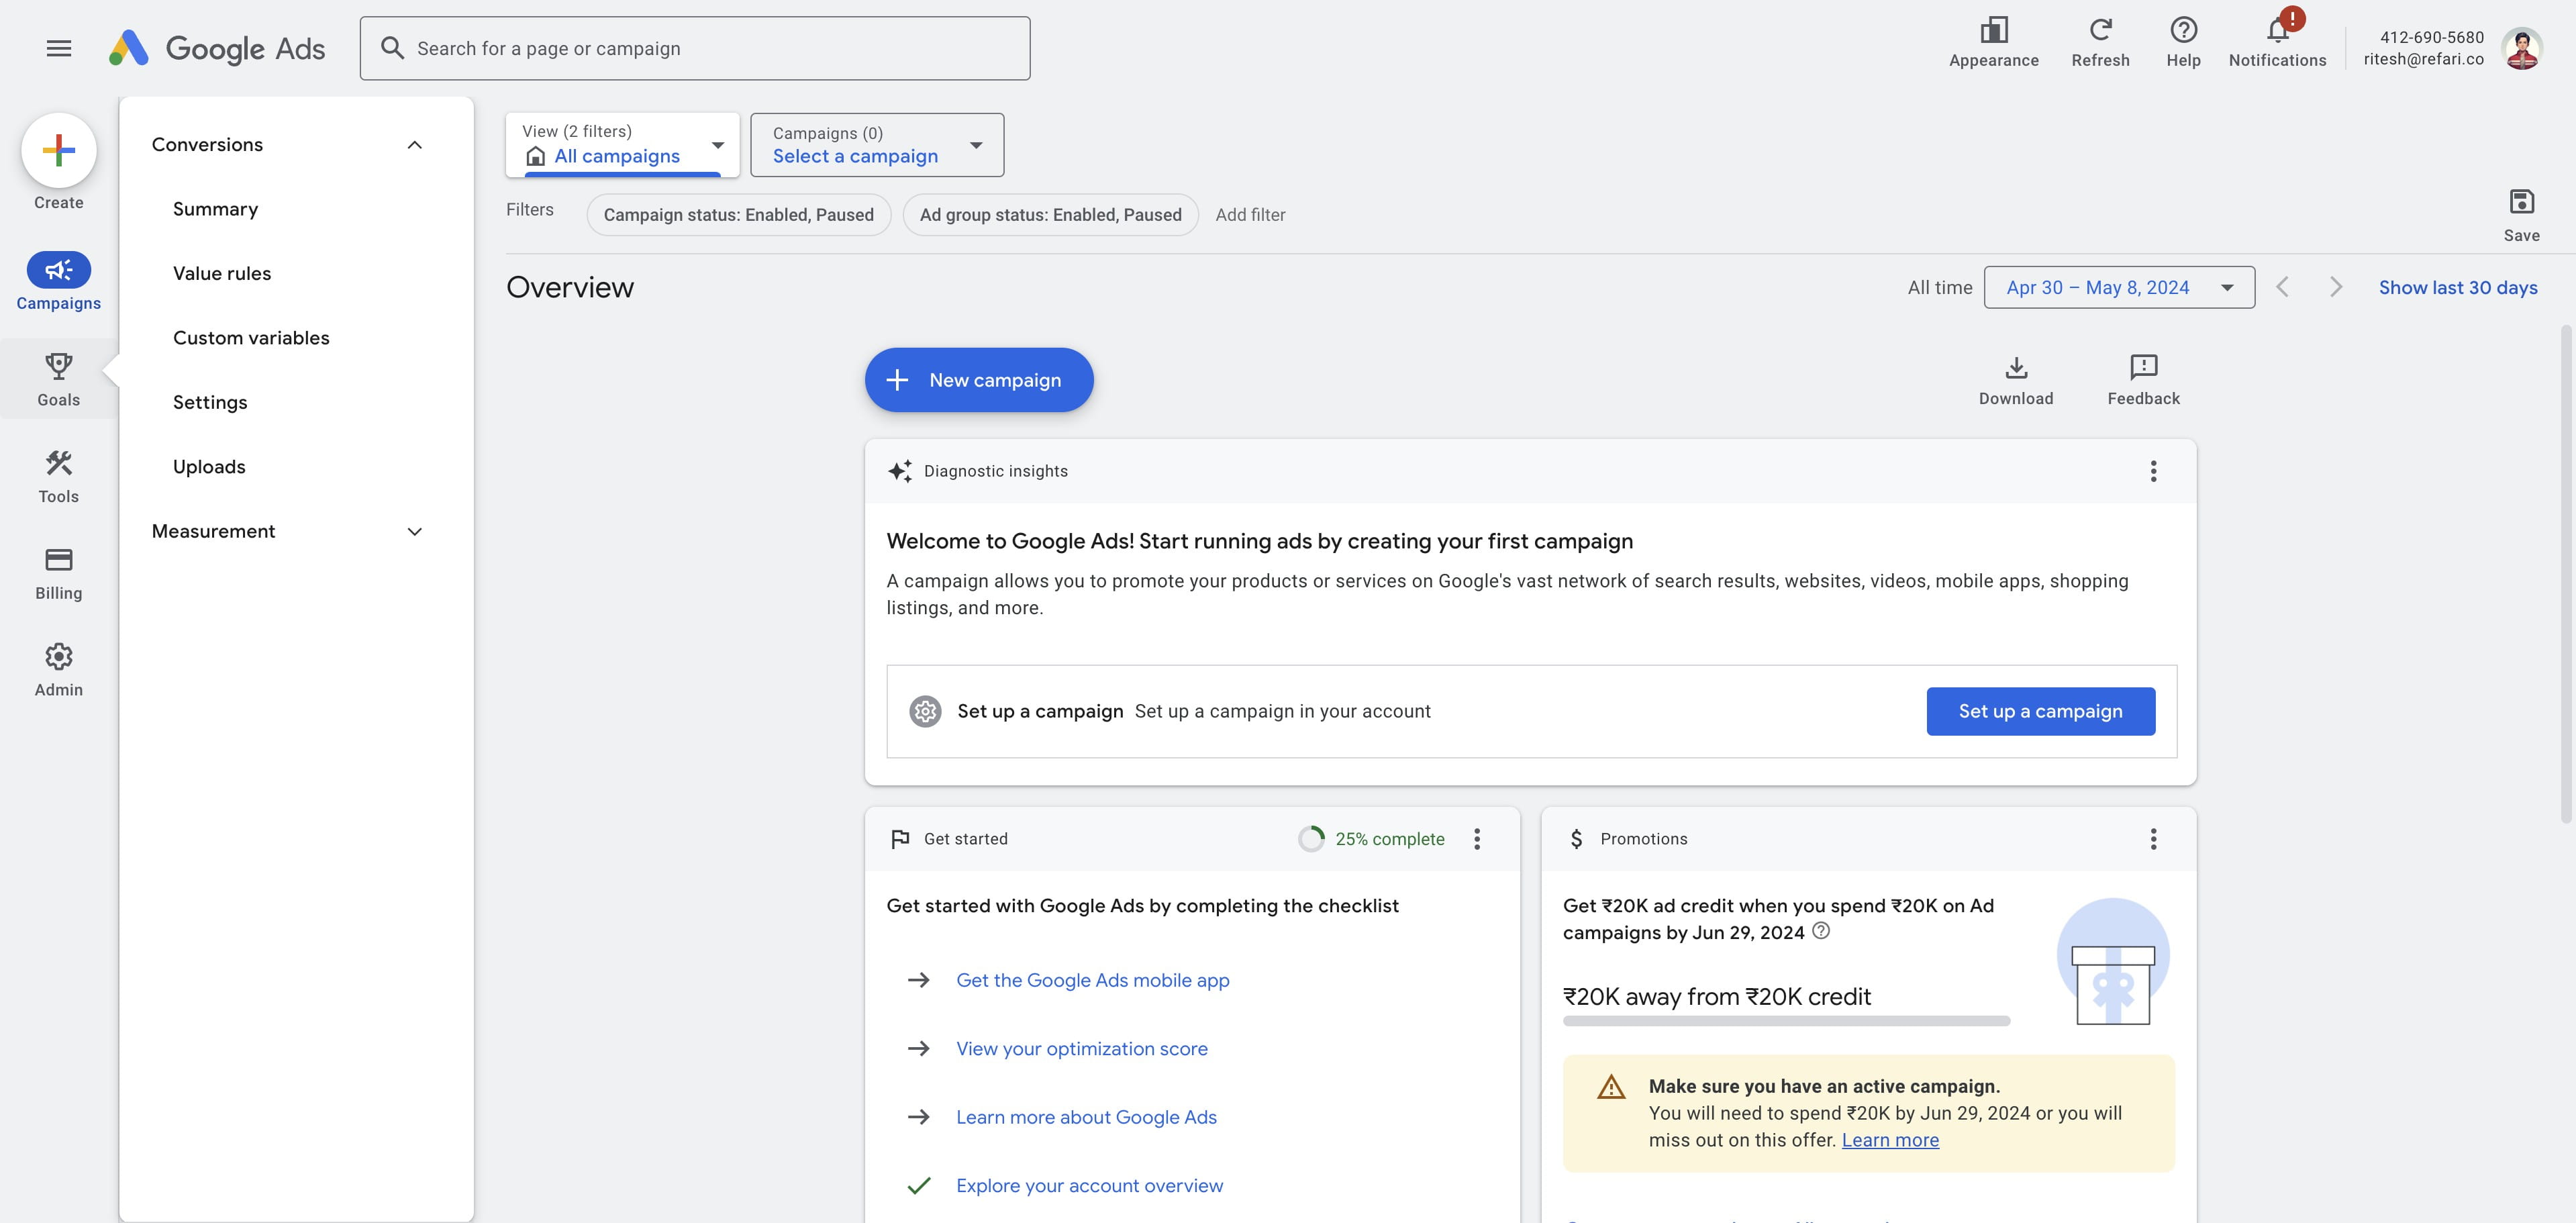2576x1223 pixels.
Task: Click the Set up a campaign button
Action: click(x=2040, y=711)
